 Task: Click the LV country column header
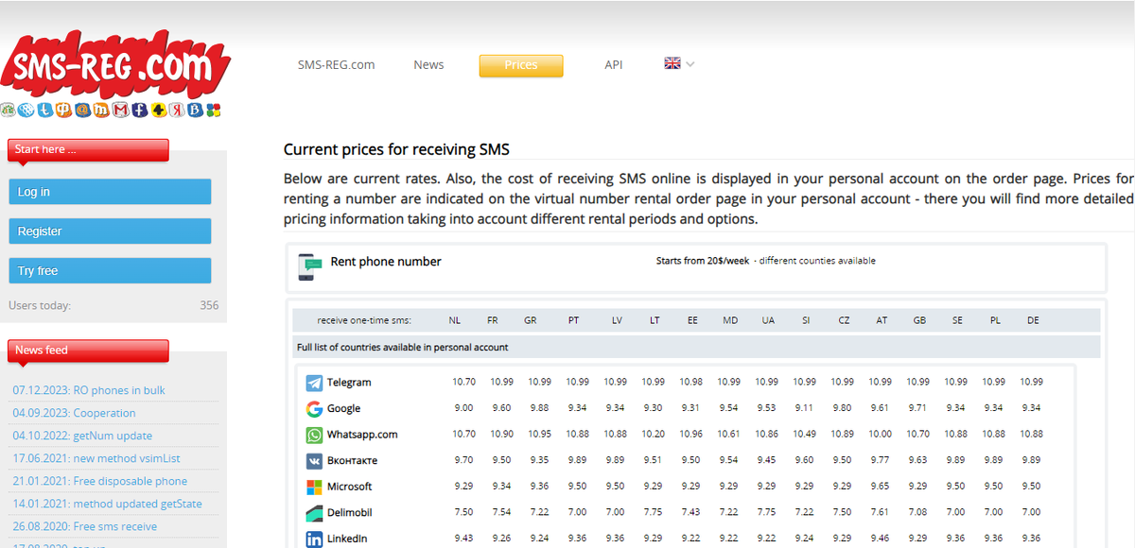[617, 320]
